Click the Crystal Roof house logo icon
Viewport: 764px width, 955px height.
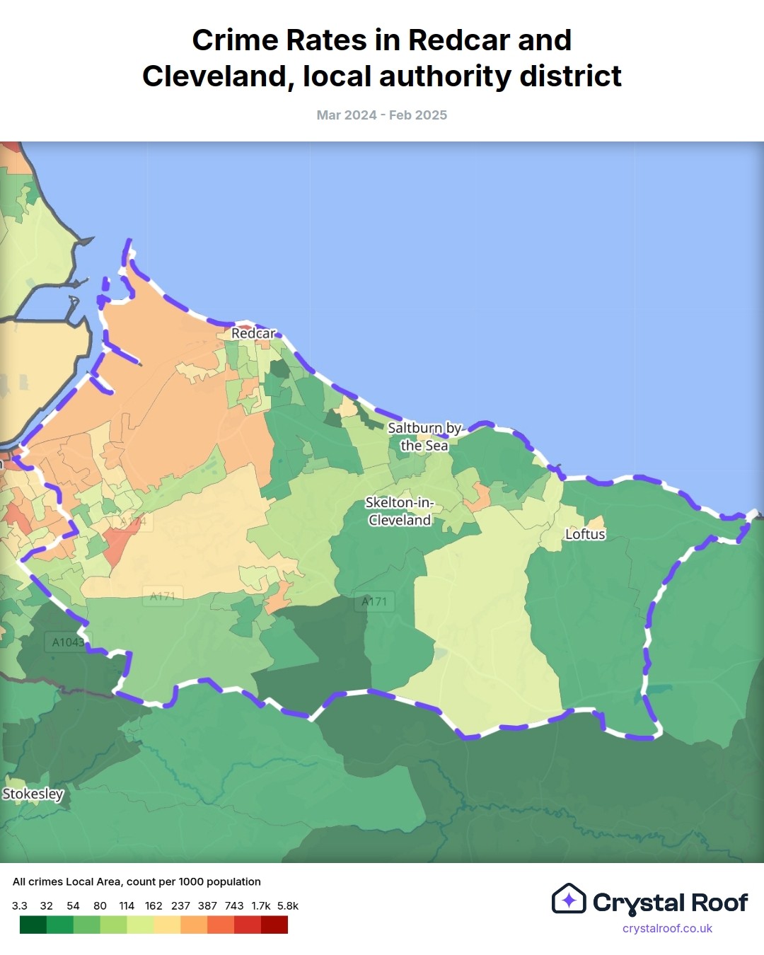(x=569, y=899)
